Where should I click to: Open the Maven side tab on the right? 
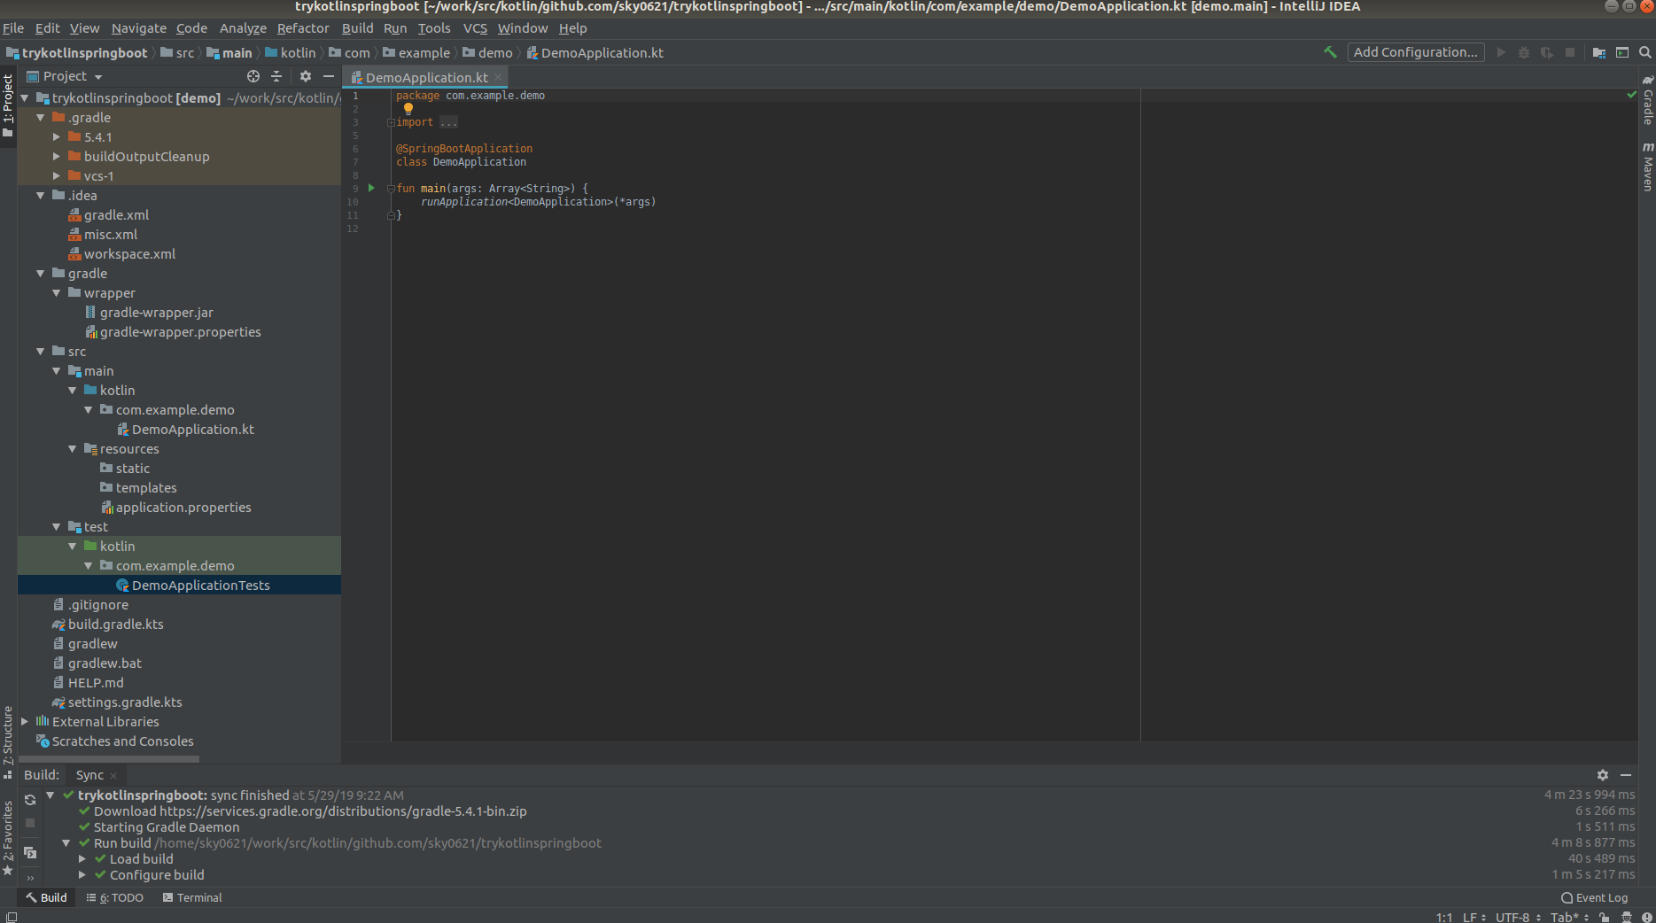(1647, 165)
